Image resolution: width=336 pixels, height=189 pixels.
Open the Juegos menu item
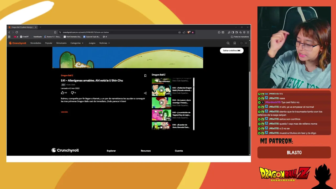pyautogui.click(x=92, y=43)
